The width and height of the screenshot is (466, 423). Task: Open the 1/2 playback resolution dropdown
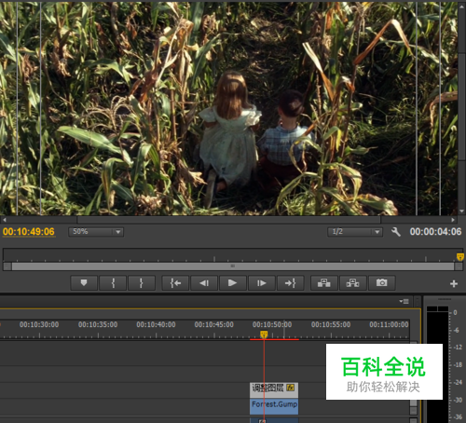[355, 232]
